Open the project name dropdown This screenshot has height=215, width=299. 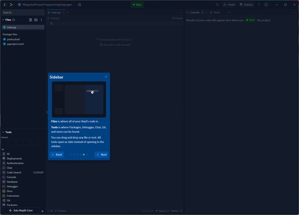point(46,5)
